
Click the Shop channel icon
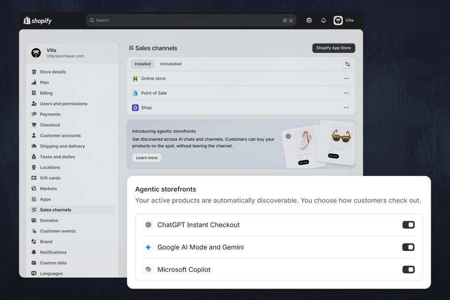tap(135, 108)
